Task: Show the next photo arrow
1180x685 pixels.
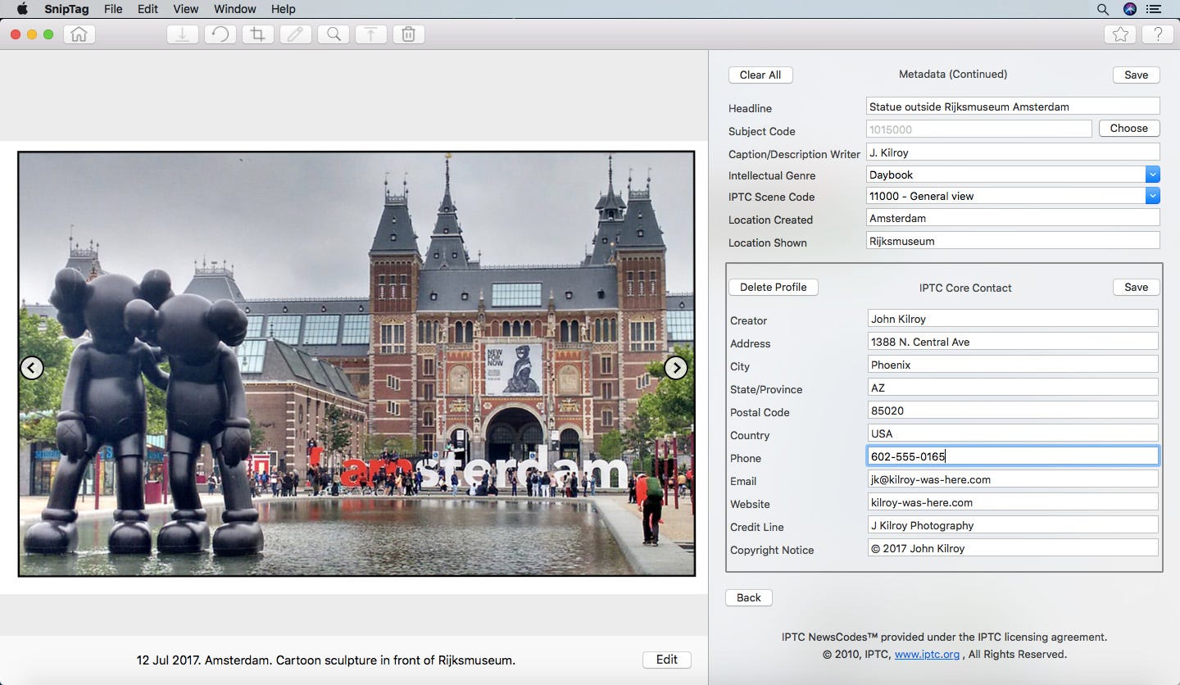Action: [x=675, y=368]
